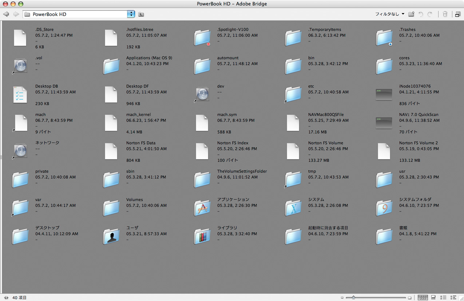Screen dimensions: 464x301
Task: Click the trash delete icon in toolbar
Action: [x=445, y=14]
